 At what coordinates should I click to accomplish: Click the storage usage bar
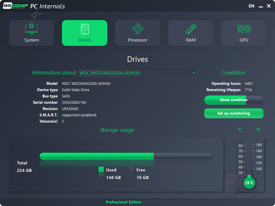[126, 156]
